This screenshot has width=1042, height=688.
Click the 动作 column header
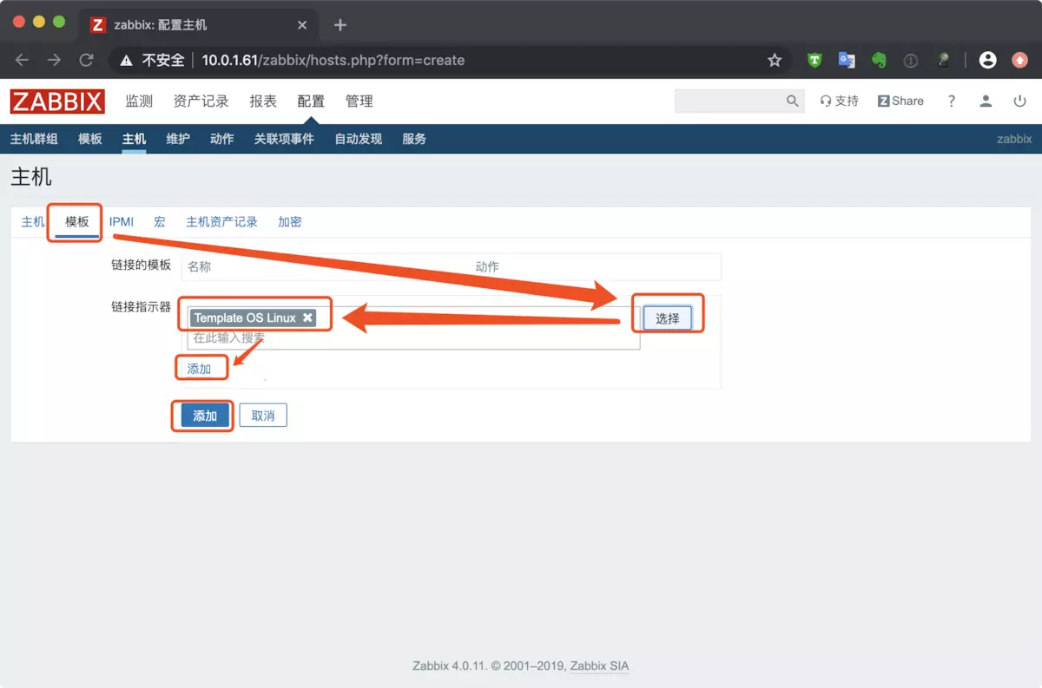point(487,266)
